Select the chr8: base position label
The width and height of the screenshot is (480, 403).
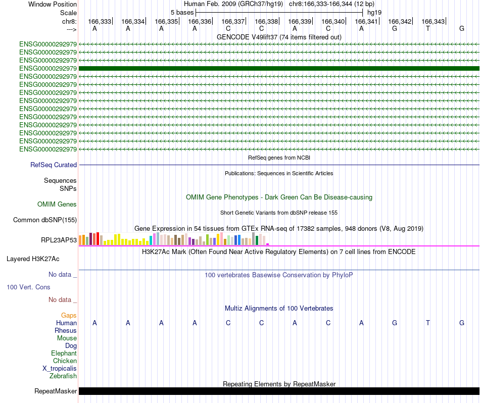click(69, 21)
